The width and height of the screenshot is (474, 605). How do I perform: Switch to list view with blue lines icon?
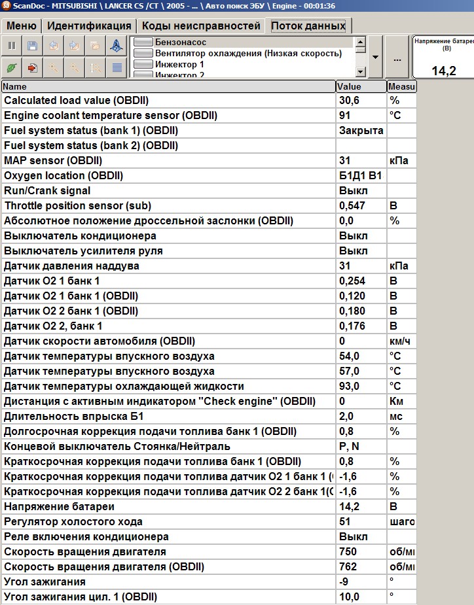[117, 67]
